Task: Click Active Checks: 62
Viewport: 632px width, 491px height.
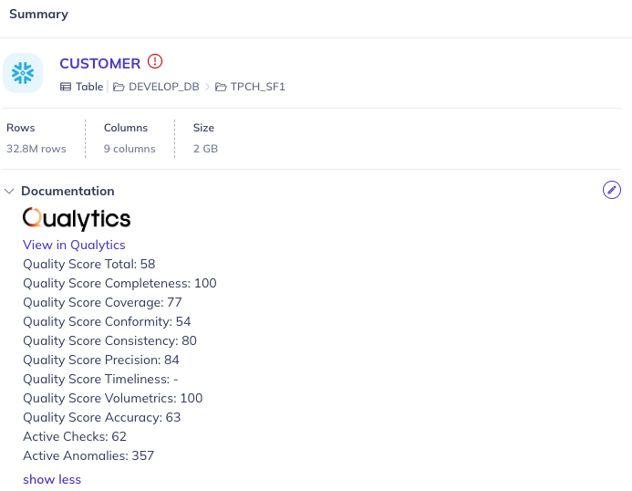Action: [x=75, y=436]
